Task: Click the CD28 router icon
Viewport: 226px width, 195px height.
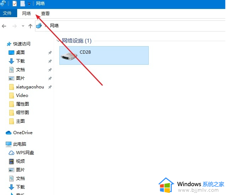Action: (69, 57)
